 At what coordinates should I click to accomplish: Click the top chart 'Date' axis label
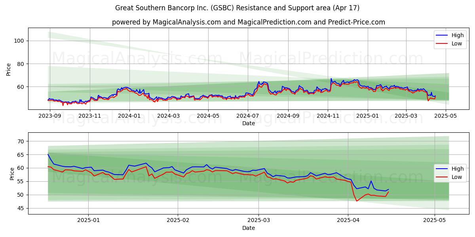(248, 123)
